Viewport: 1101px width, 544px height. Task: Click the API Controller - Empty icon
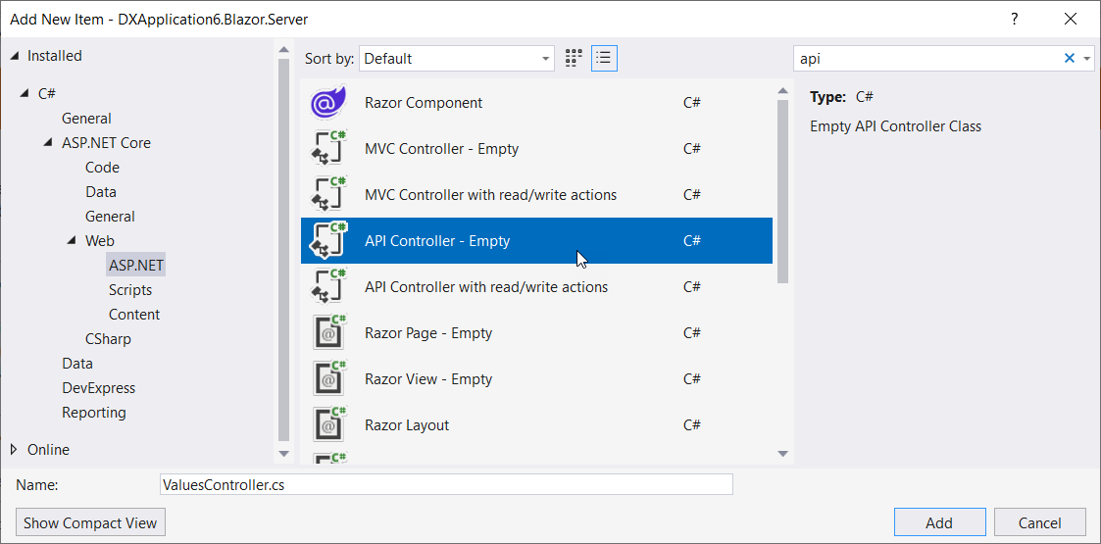328,241
